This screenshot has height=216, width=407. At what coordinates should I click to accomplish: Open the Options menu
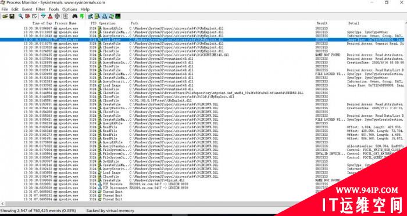point(70,9)
